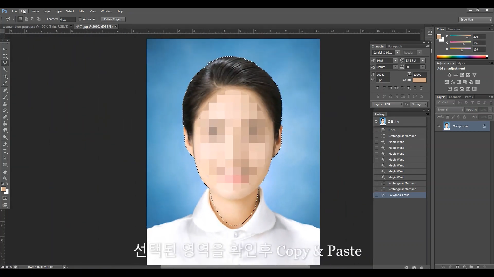Delete layer using trash icon
The image size is (494, 277).
tap(485, 267)
